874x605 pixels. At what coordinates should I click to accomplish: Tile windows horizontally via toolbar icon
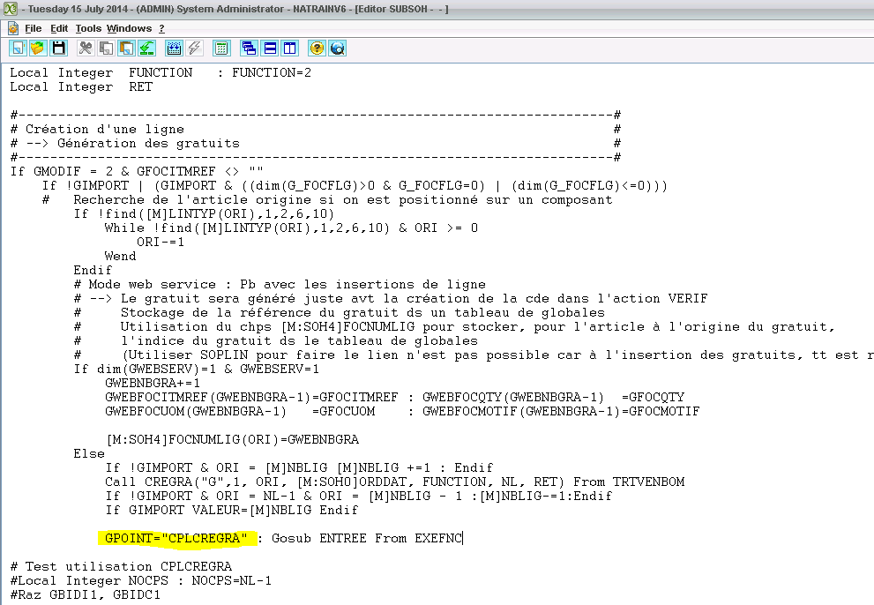pos(269,48)
